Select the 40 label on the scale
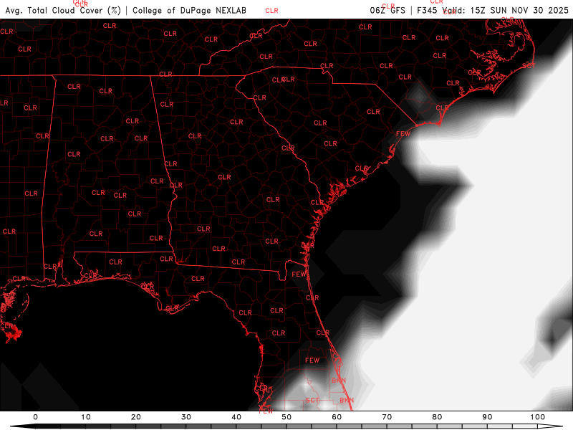Screen dimensions: 573x430 [236, 417]
